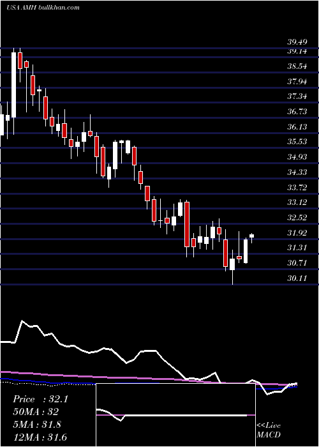Click the '<<Live MACD' label

269,430
